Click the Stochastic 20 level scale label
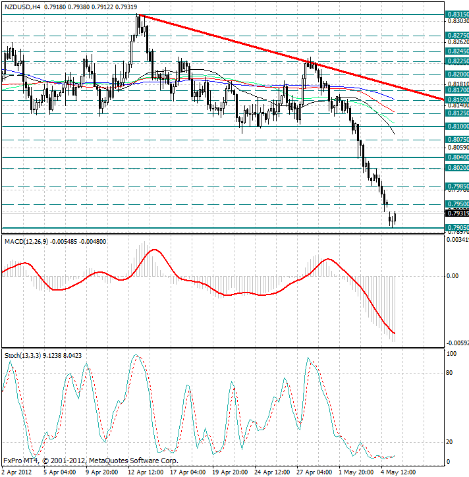The height and width of the screenshot is (477, 469). 449,442
